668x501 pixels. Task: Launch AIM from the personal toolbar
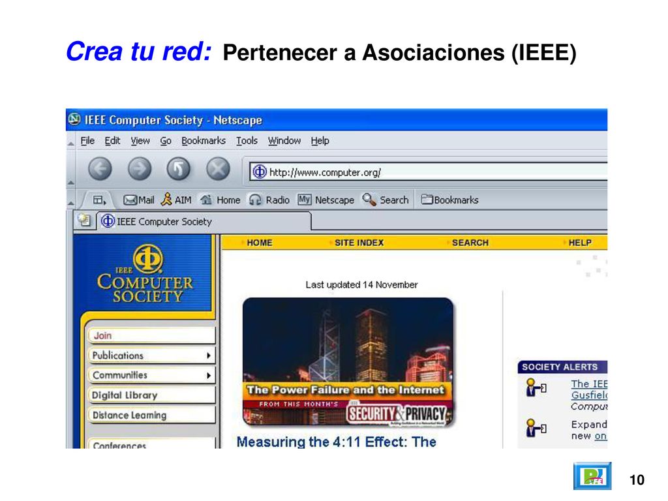tap(176, 200)
